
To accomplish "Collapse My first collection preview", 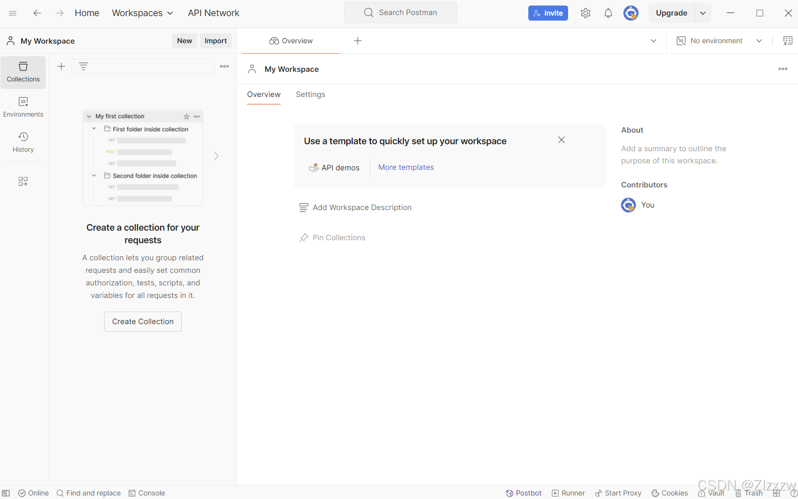I will tap(89, 117).
